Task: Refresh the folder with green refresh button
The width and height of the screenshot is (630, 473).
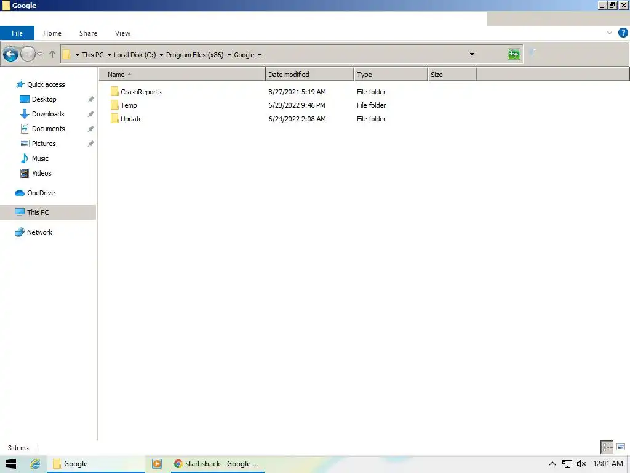Action: pos(514,54)
